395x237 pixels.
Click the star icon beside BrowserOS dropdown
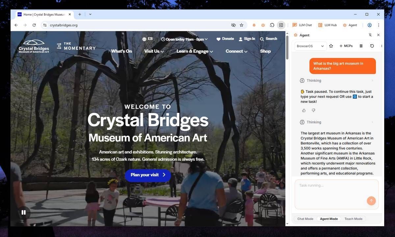click(x=331, y=46)
